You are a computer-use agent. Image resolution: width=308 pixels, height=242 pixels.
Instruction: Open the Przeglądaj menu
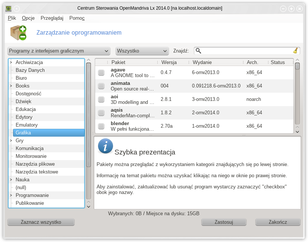point(52,18)
